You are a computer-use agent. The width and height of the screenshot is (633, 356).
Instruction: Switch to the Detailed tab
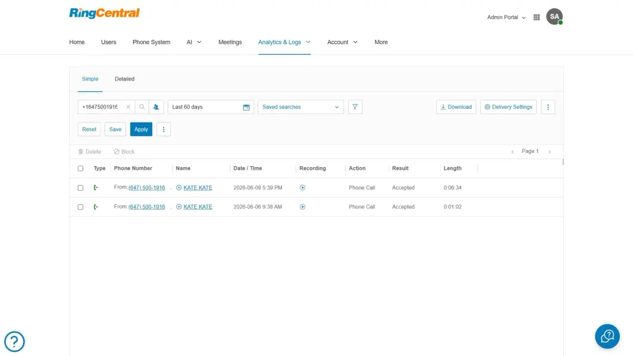coord(124,79)
